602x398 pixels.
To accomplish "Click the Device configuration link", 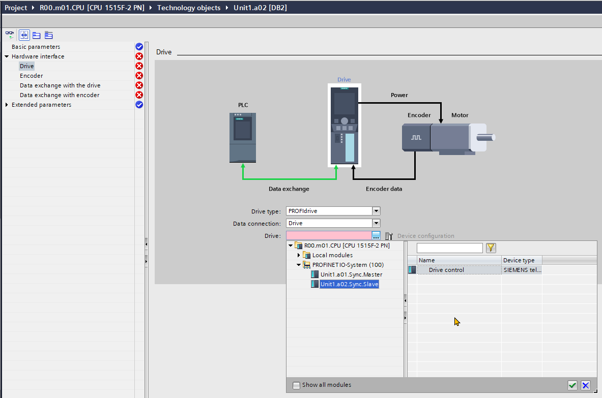I will (x=425, y=236).
